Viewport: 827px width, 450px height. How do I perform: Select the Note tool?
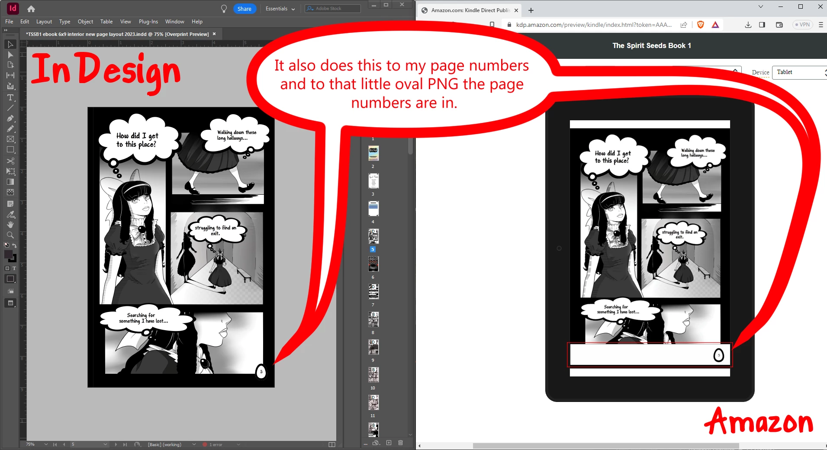pos(10,204)
